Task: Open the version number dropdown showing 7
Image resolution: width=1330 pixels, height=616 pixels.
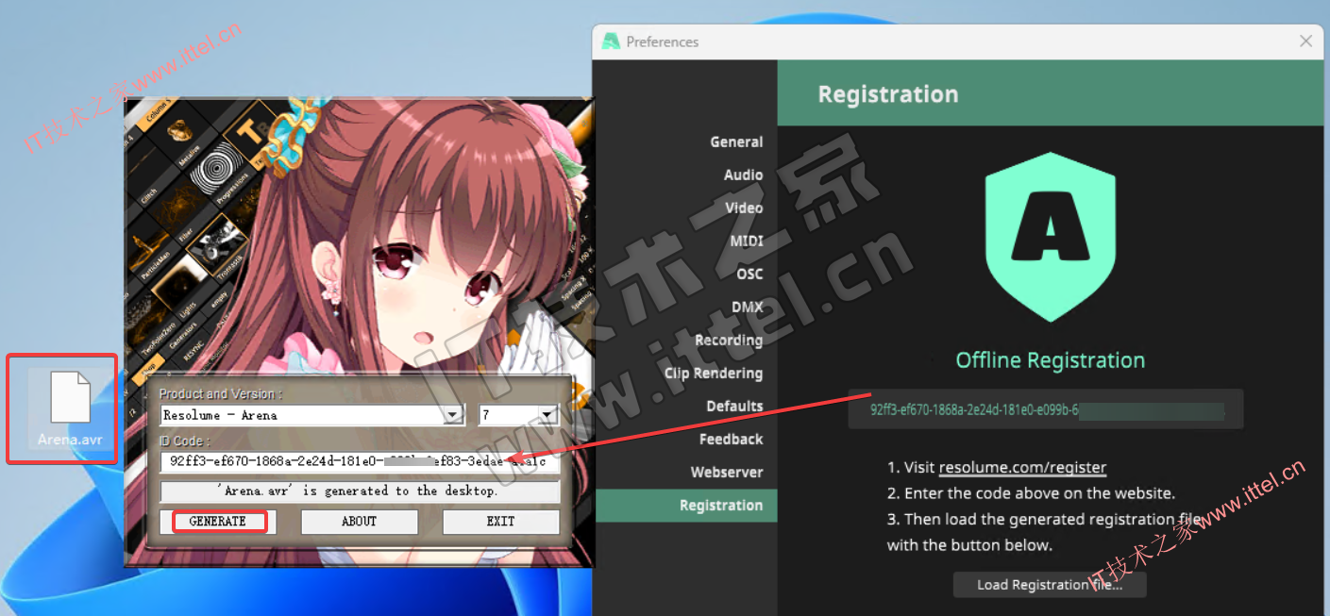Action: pos(547,415)
